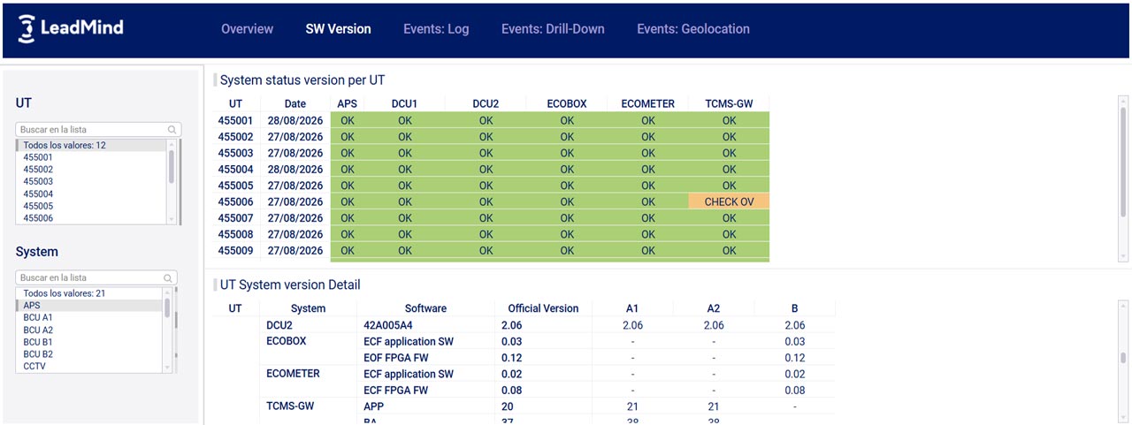Screen dimensions: 1132x425
Task: Click the TCMS-GW column header
Action: point(729,103)
